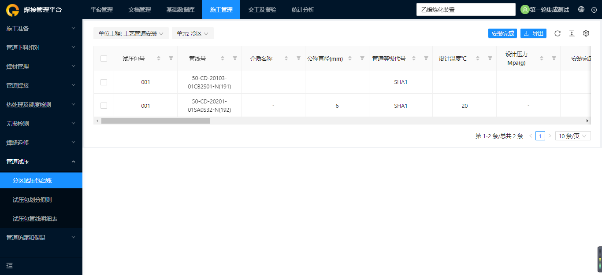Click the table horizontal scrollbar thumb
Screen dimensions: 602x275
tap(156, 121)
